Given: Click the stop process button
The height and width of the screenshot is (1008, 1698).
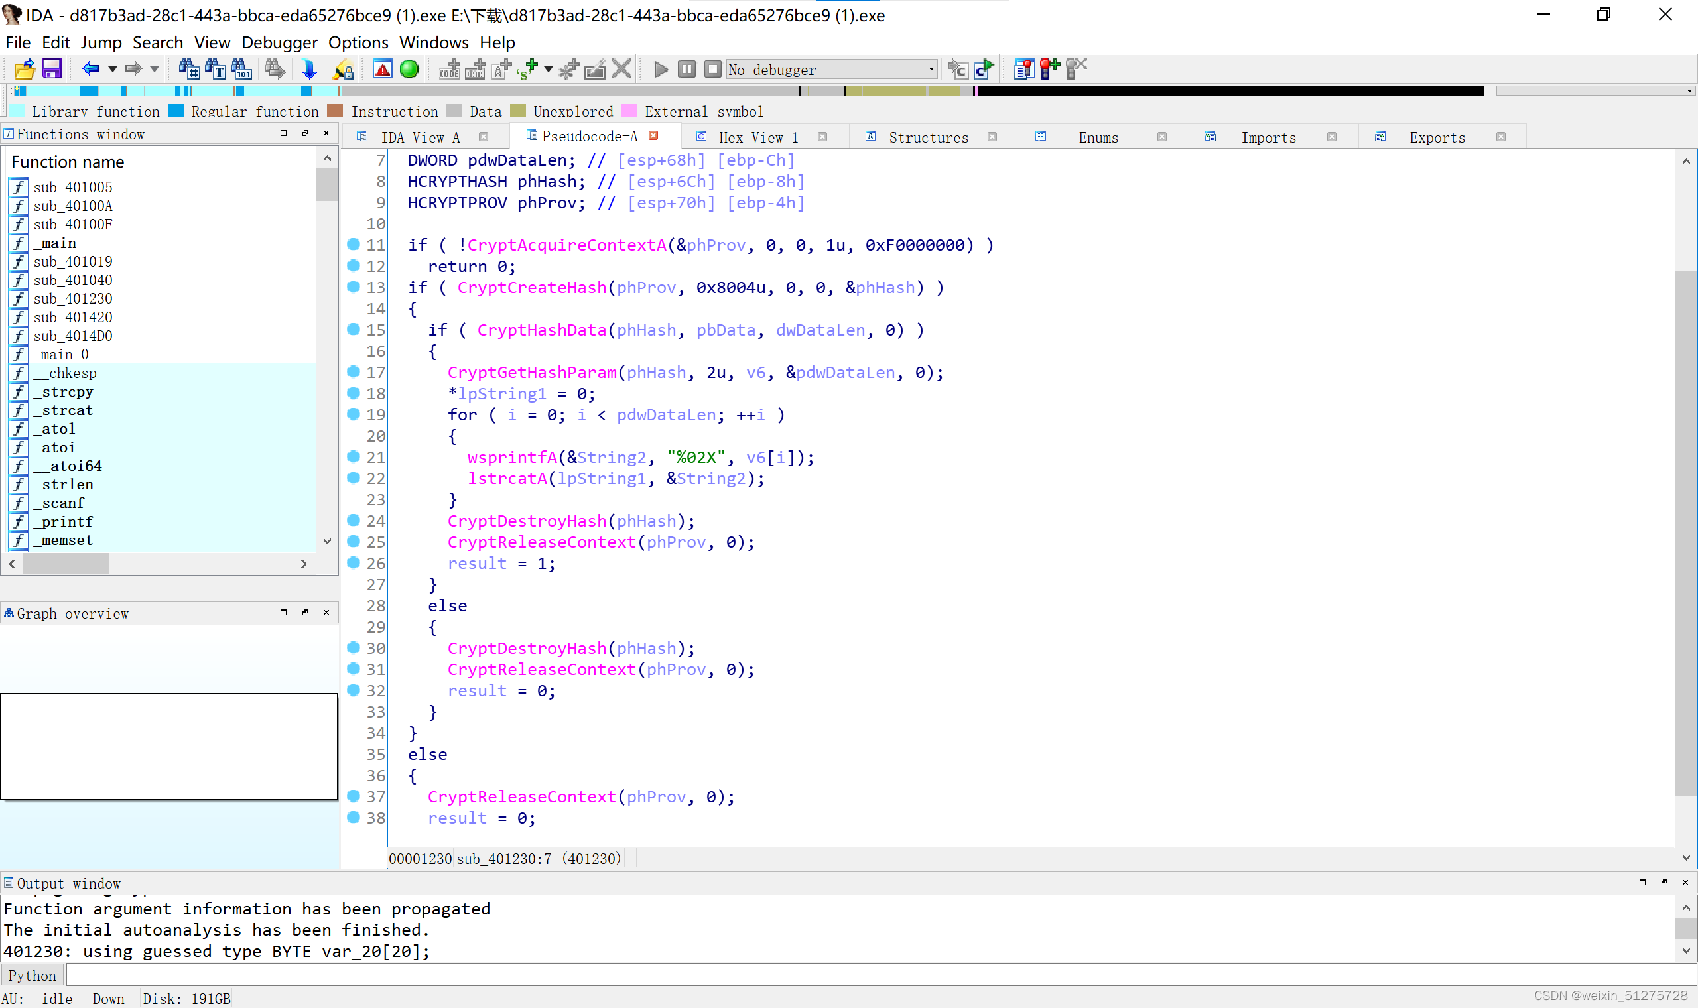Looking at the screenshot, I should tap(712, 69).
